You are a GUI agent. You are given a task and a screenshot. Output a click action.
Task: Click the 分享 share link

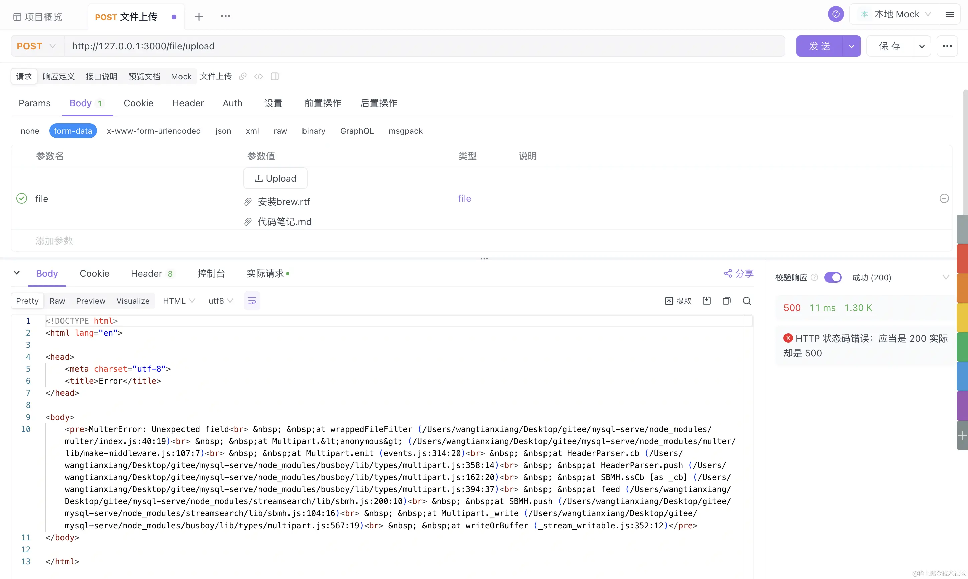pyautogui.click(x=739, y=273)
